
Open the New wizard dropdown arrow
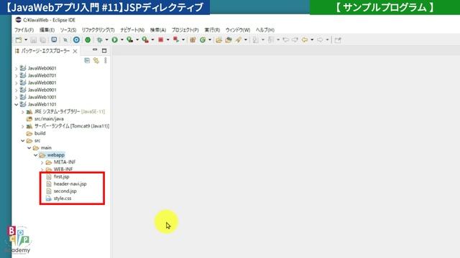tap(26, 40)
